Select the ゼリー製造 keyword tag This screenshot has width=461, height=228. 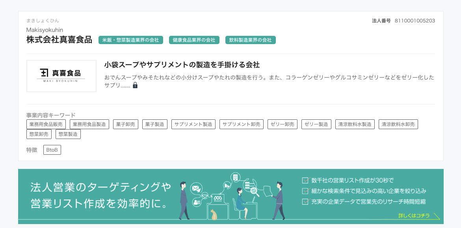(x=316, y=124)
